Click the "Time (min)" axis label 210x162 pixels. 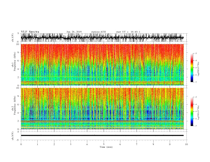[106, 147]
